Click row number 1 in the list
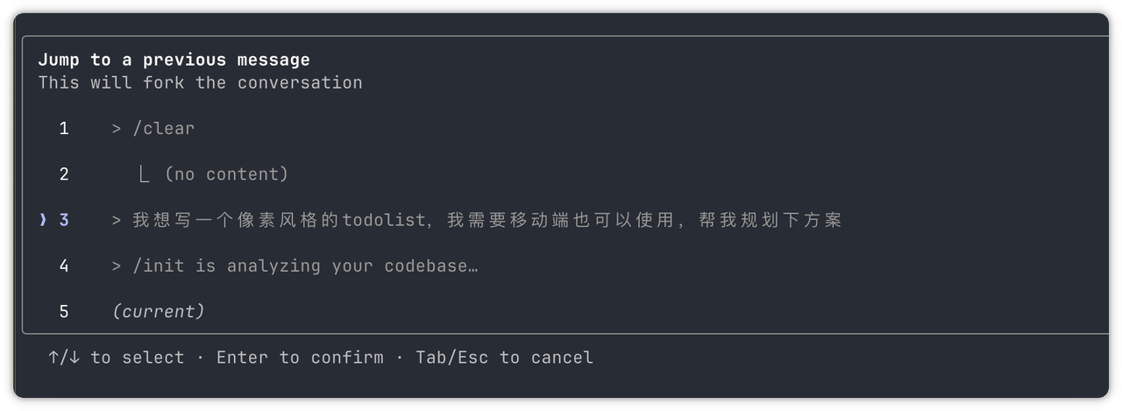The height and width of the screenshot is (411, 1122). point(64,129)
